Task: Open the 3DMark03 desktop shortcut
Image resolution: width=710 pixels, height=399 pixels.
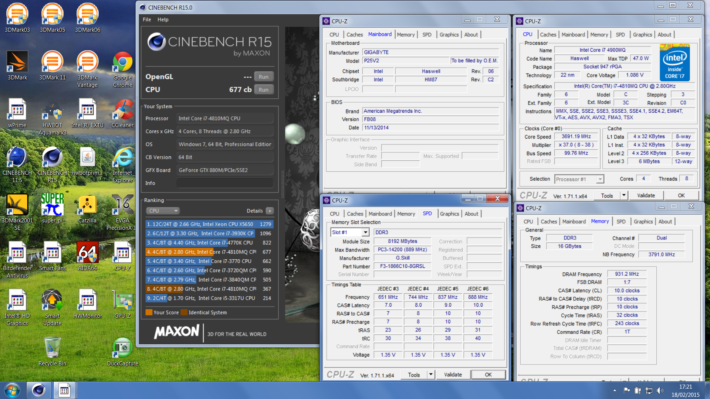Action: click(17, 18)
